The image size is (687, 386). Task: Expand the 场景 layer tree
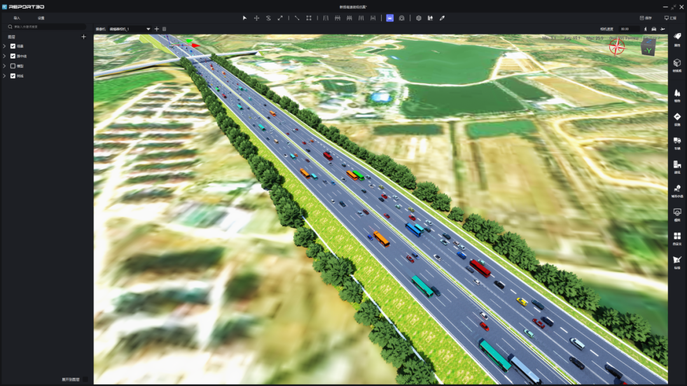[x=6, y=46]
